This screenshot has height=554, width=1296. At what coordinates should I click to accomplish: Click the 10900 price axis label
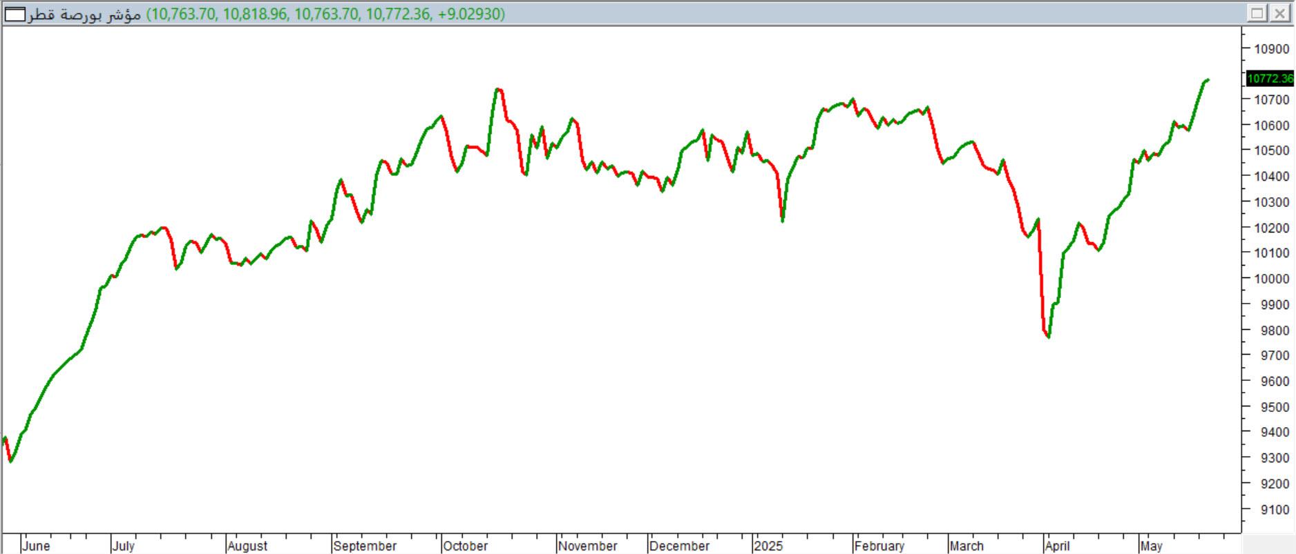click(1272, 49)
